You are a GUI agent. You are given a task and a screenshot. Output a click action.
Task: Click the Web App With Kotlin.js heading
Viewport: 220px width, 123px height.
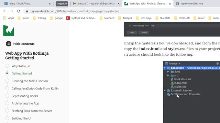[27, 56]
